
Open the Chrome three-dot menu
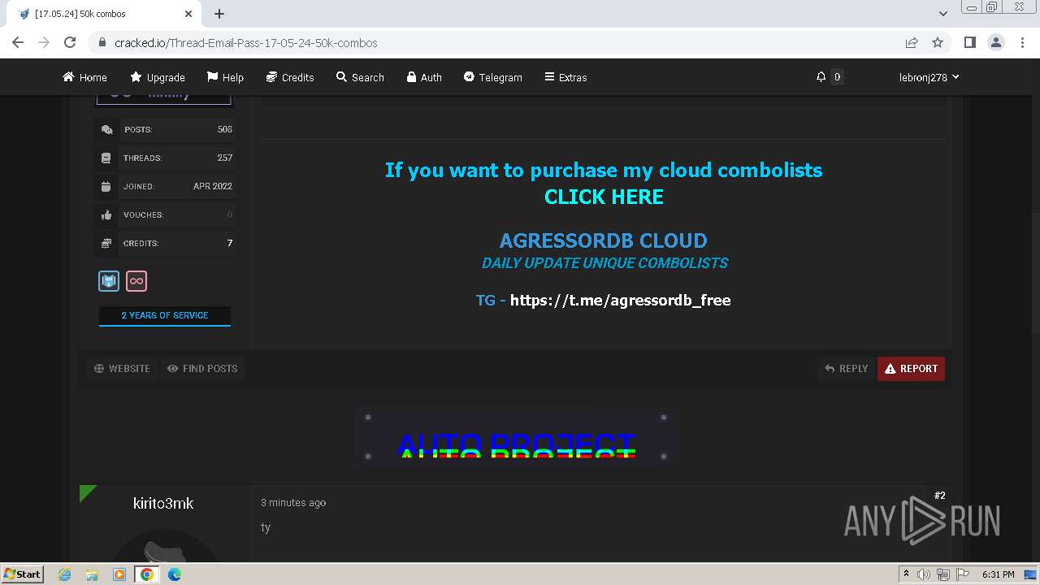click(x=1021, y=42)
